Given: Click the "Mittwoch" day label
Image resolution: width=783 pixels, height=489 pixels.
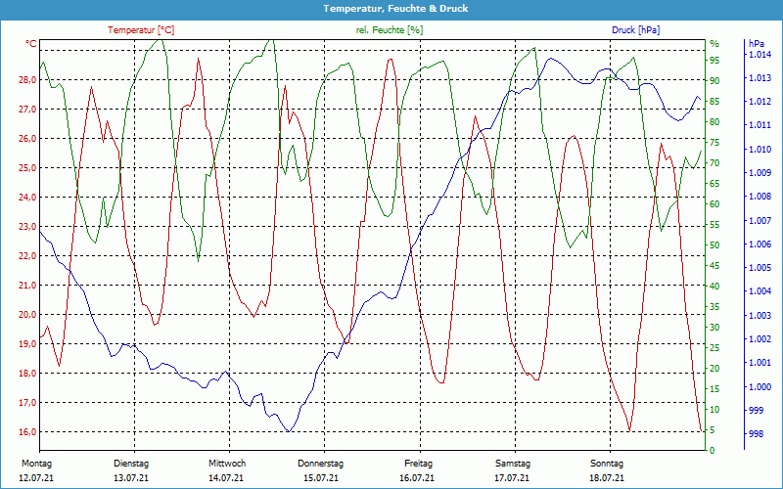Looking at the screenshot, I should point(227,464).
